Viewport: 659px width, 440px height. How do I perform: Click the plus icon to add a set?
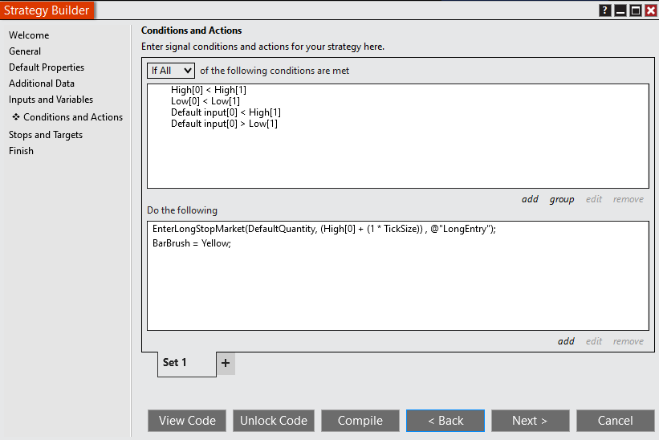pos(226,363)
